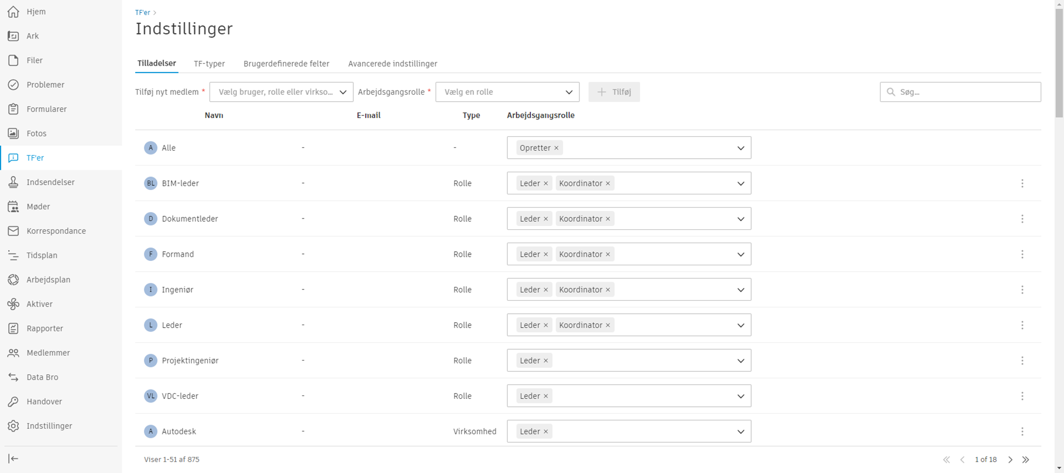The image size is (1064, 473).
Task: Open Data Bro exchange icon
Action: 13,377
